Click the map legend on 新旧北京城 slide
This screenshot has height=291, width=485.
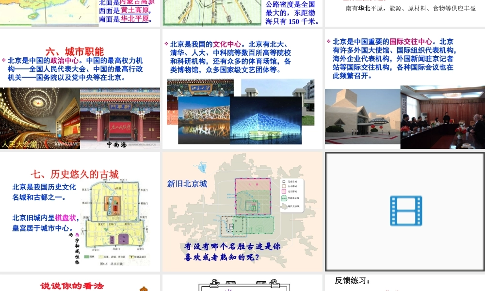tap(291, 195)
